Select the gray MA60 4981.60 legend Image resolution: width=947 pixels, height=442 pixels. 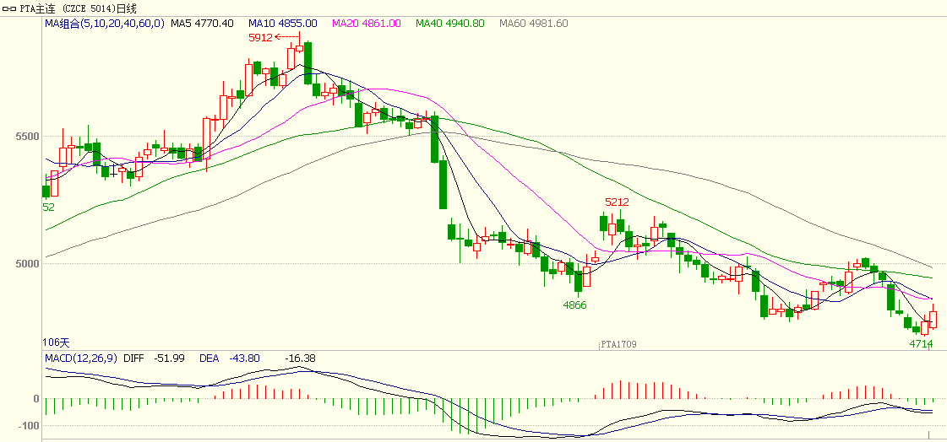pos(533,24)
